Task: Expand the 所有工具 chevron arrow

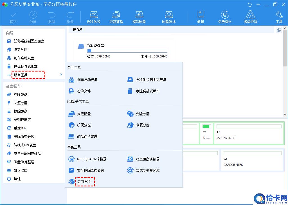Action: tap(61, 75)
